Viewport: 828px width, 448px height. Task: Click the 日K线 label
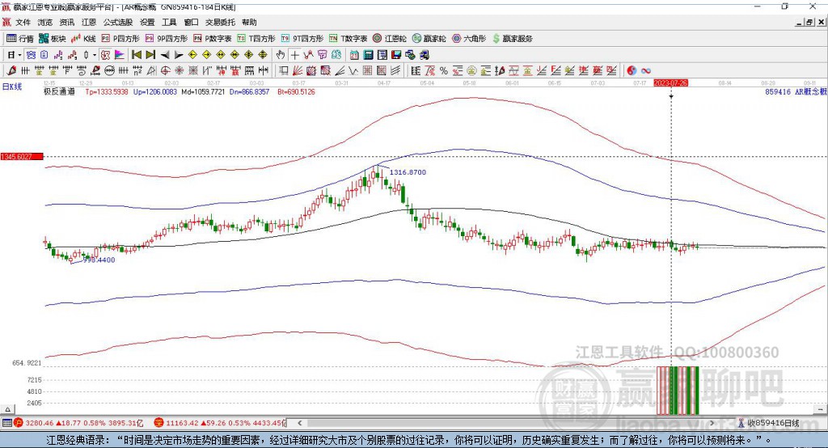[x=11, y=87]
